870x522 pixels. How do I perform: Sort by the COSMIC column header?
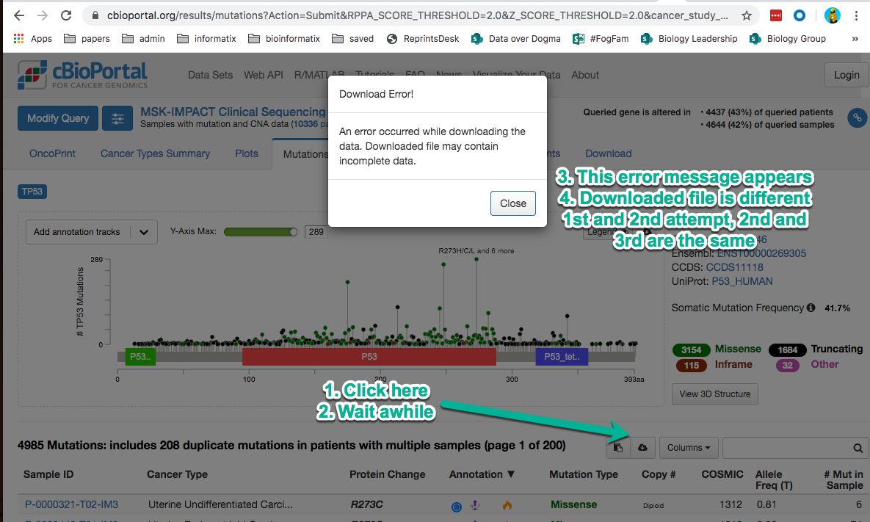722,474
